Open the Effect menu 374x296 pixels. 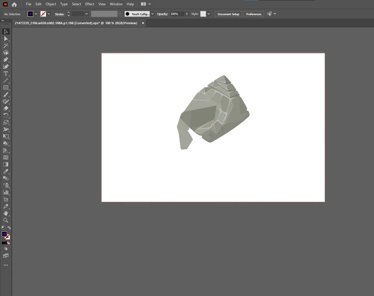[x=90, y=4]
